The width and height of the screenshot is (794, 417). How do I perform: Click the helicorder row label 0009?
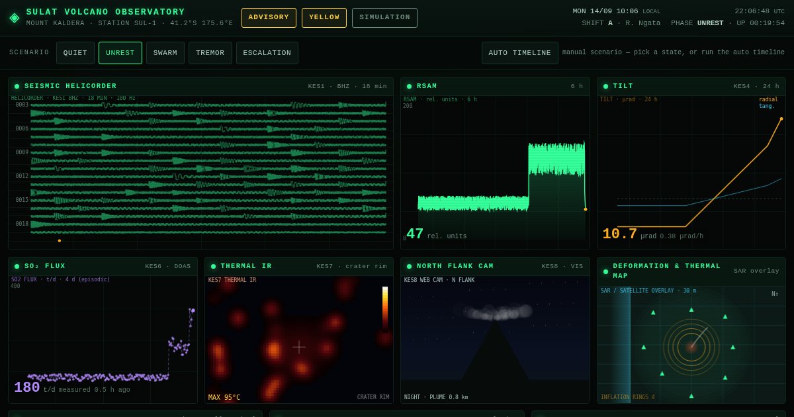(x=22, y=152)
